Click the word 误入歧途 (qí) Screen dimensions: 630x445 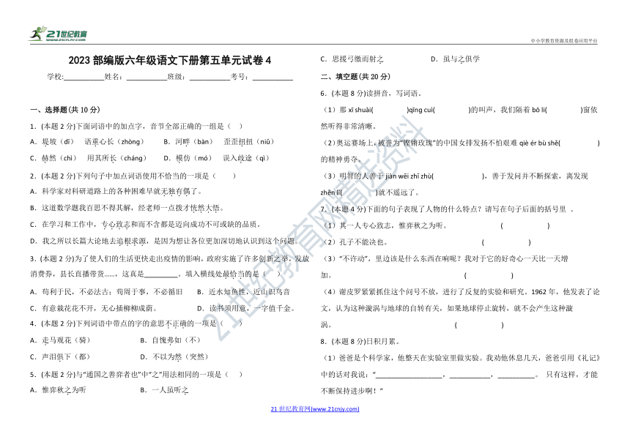pyautogui.click(x=246, y=159)
